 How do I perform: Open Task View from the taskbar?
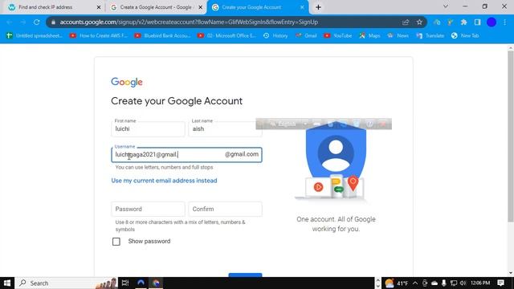[125, 283]
